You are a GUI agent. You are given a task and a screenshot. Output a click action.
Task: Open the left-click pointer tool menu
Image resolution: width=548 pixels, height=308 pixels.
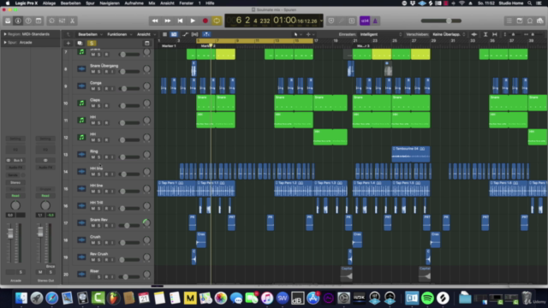[297, 34]
